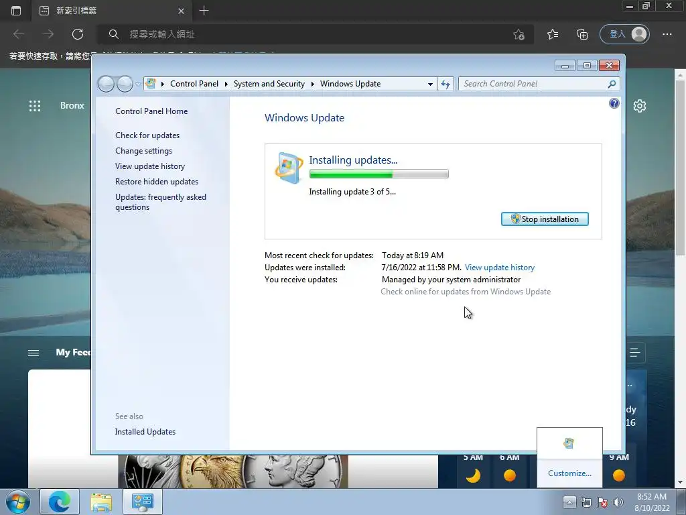This screenshot has height=515, width=686.
Task: Select the Control Panel taskbar button
Action: pos(143,502)
